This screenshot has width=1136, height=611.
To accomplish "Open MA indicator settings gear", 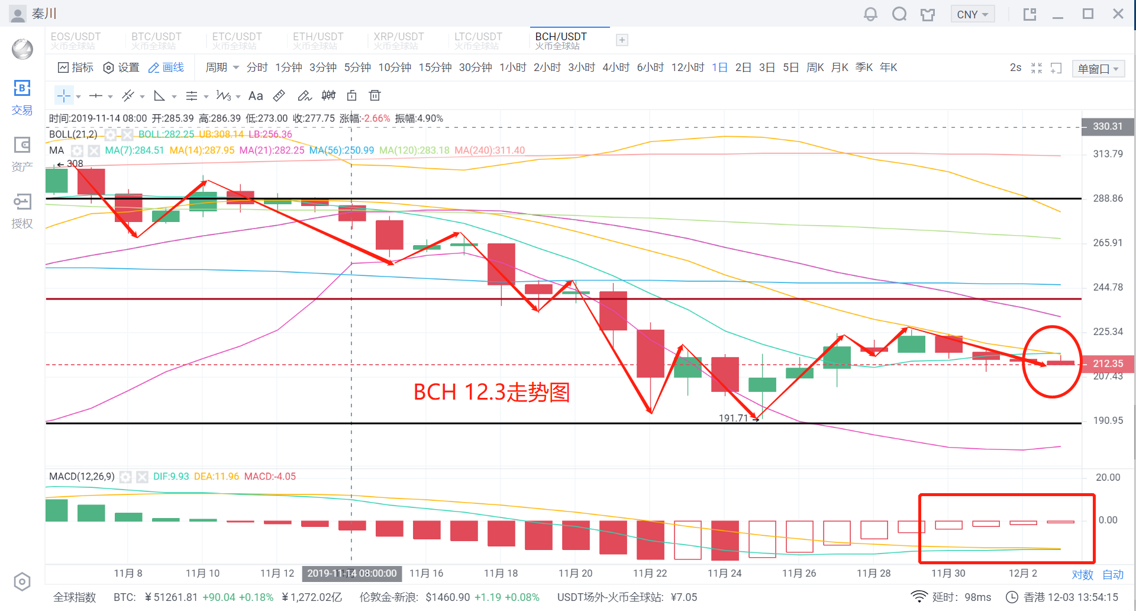I will click(x=77, y=150).
